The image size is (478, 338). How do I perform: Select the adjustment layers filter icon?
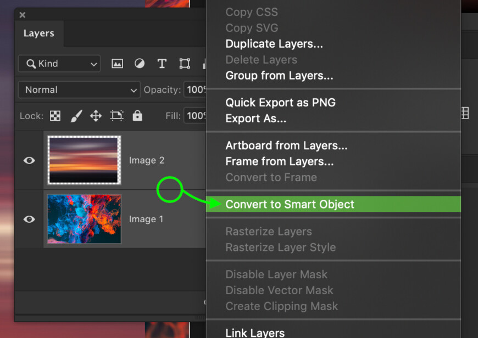(x=140, y=64)
